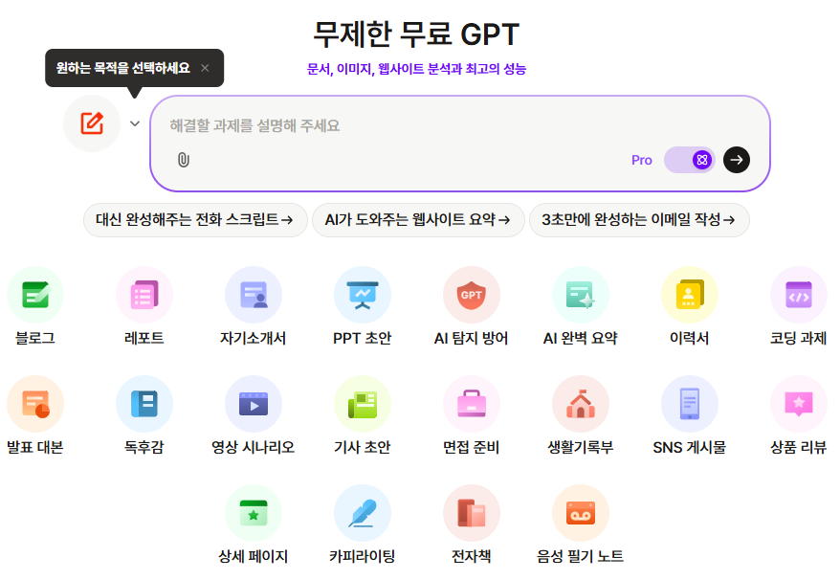Click the Pro label text

(x=642, y=160)
